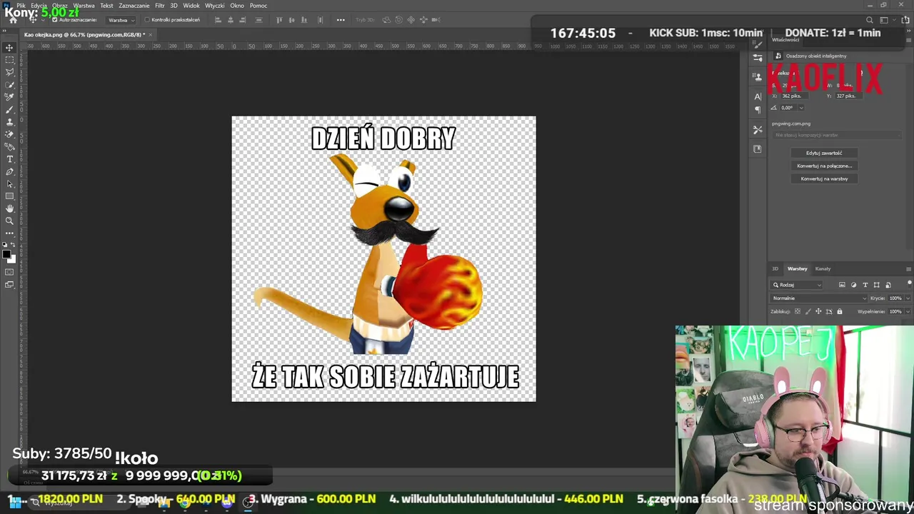This screenshot has height=514, width=914.
Task: Click Konwertuj na warstwy button
Action: pos(824,178)
